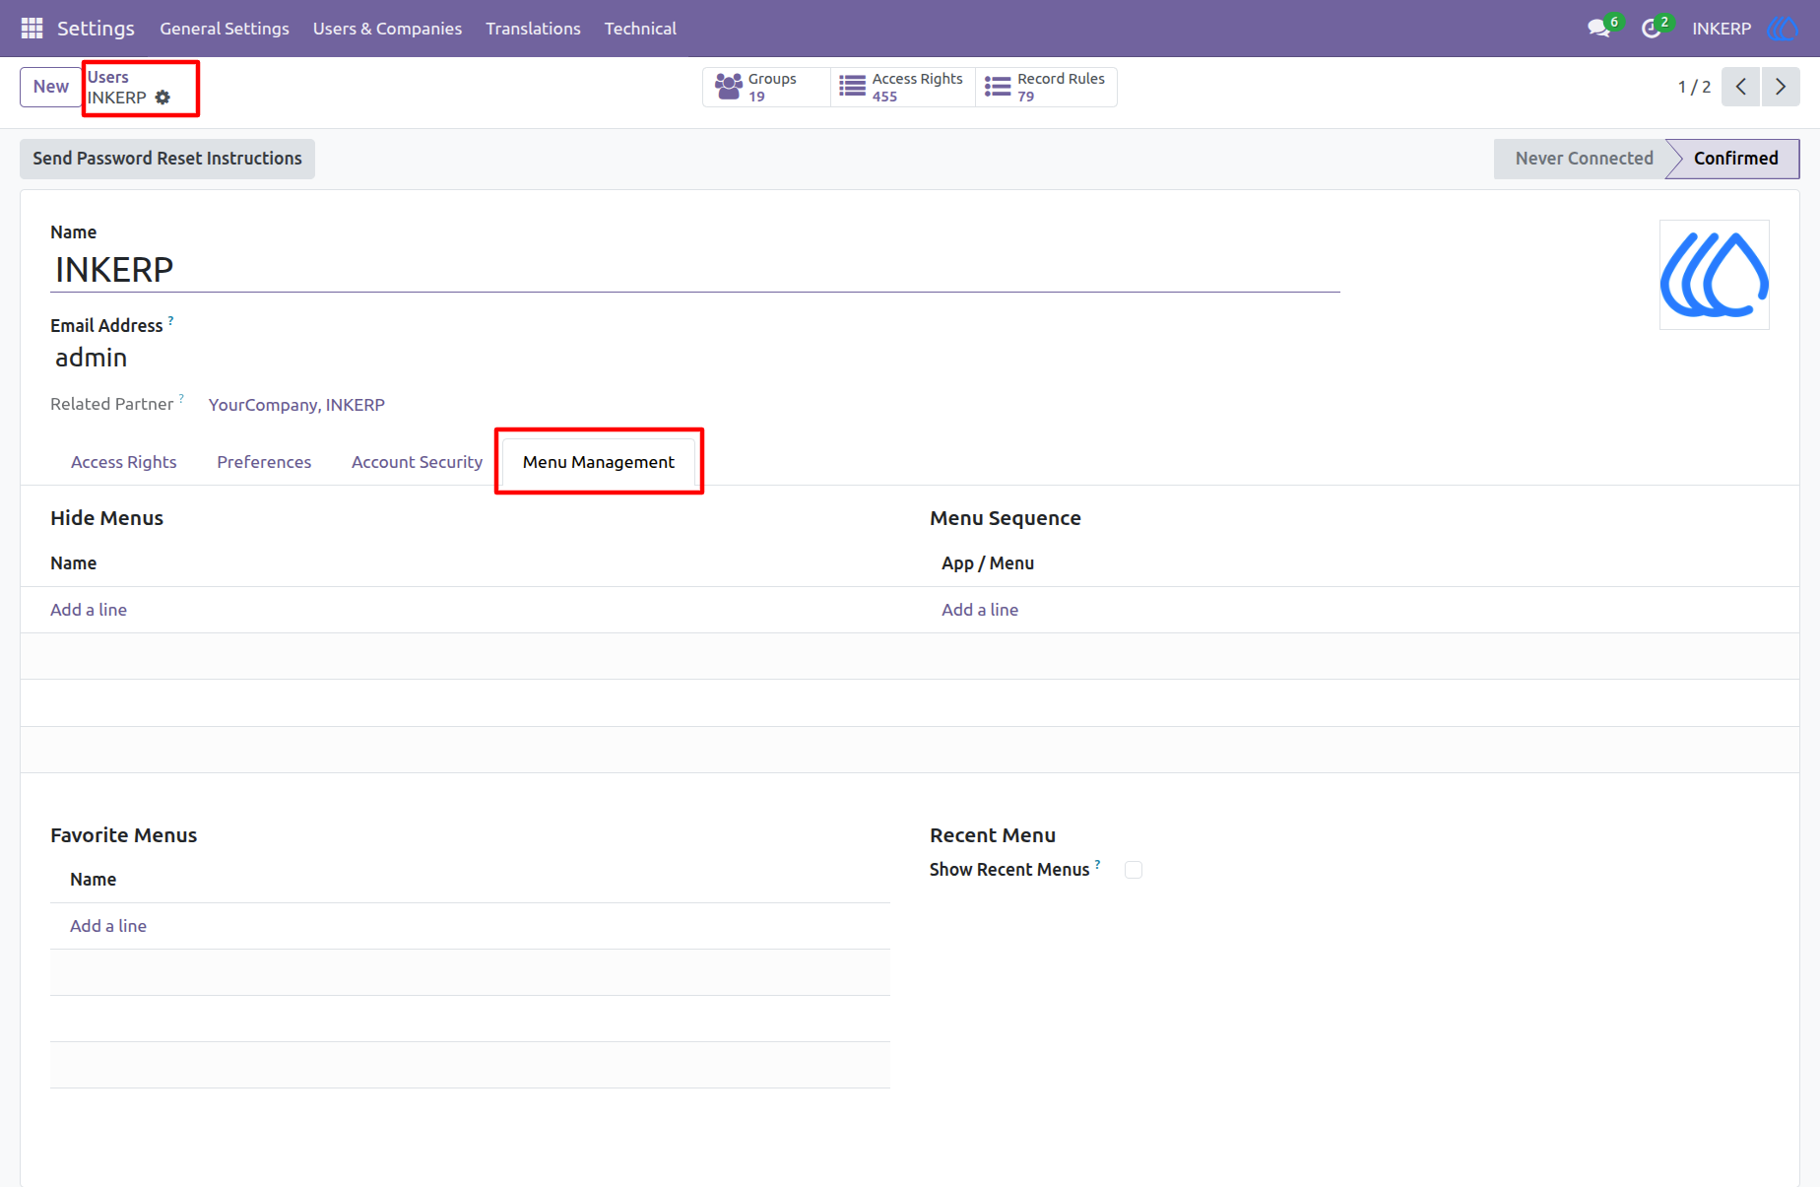Switch to the Preferences tab

(x=264, y=462)
